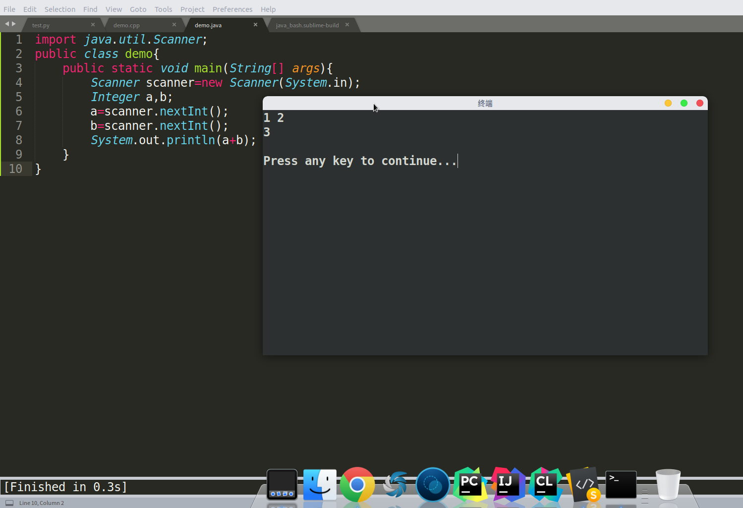Open the Trash in the dock
The width and height of the screenshot is (743, 508).
pos(668,484)
